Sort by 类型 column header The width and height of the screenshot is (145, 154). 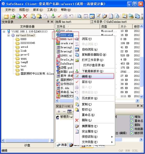[x=109, y=27]
